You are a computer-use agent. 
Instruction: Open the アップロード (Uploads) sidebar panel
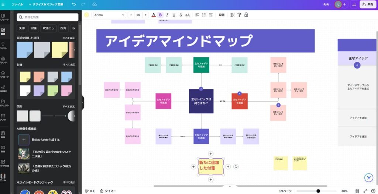(3, 74)
